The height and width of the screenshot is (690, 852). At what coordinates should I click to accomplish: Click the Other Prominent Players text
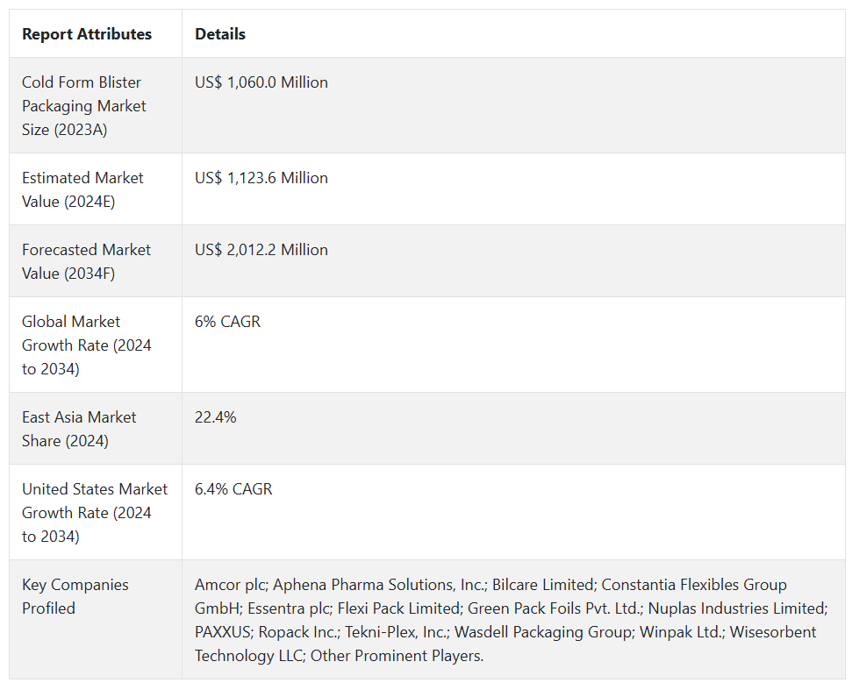pyautogui.click(x=397, y=656)
